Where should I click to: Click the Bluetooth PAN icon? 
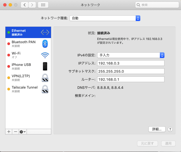45,44
